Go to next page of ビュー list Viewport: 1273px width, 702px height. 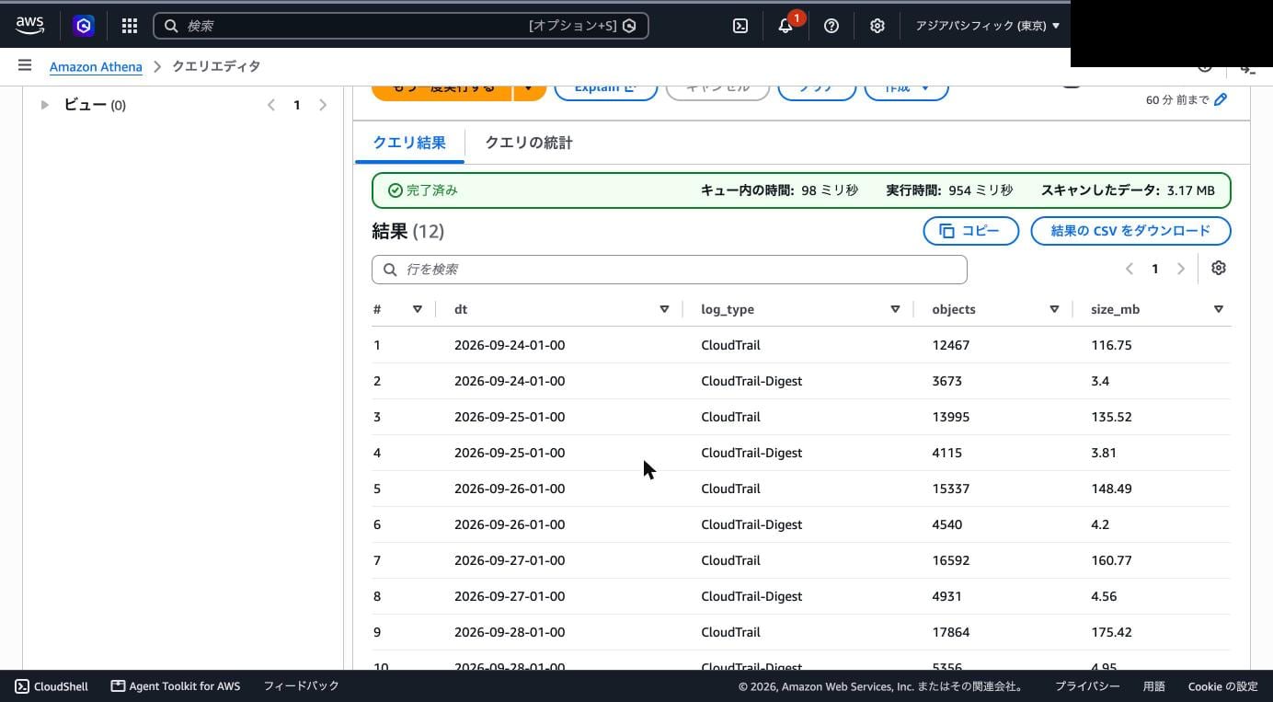click(323, 105)
